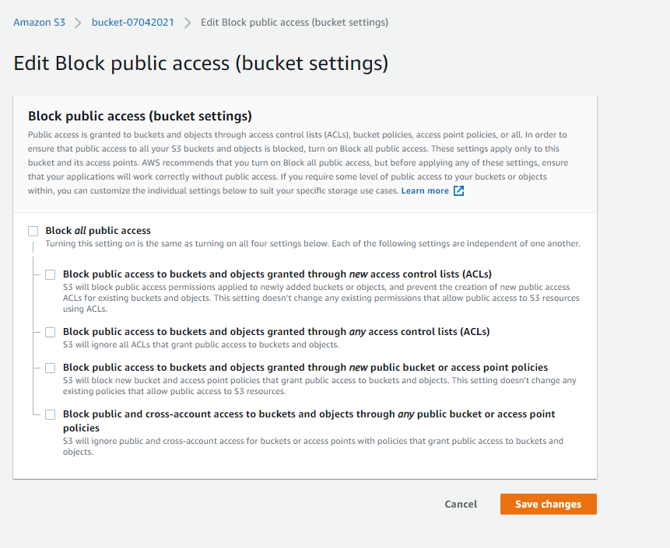This screenshot has width=670, height=548.
Task: Click the label text about new access control lists
Action: (x=277, y=274)
